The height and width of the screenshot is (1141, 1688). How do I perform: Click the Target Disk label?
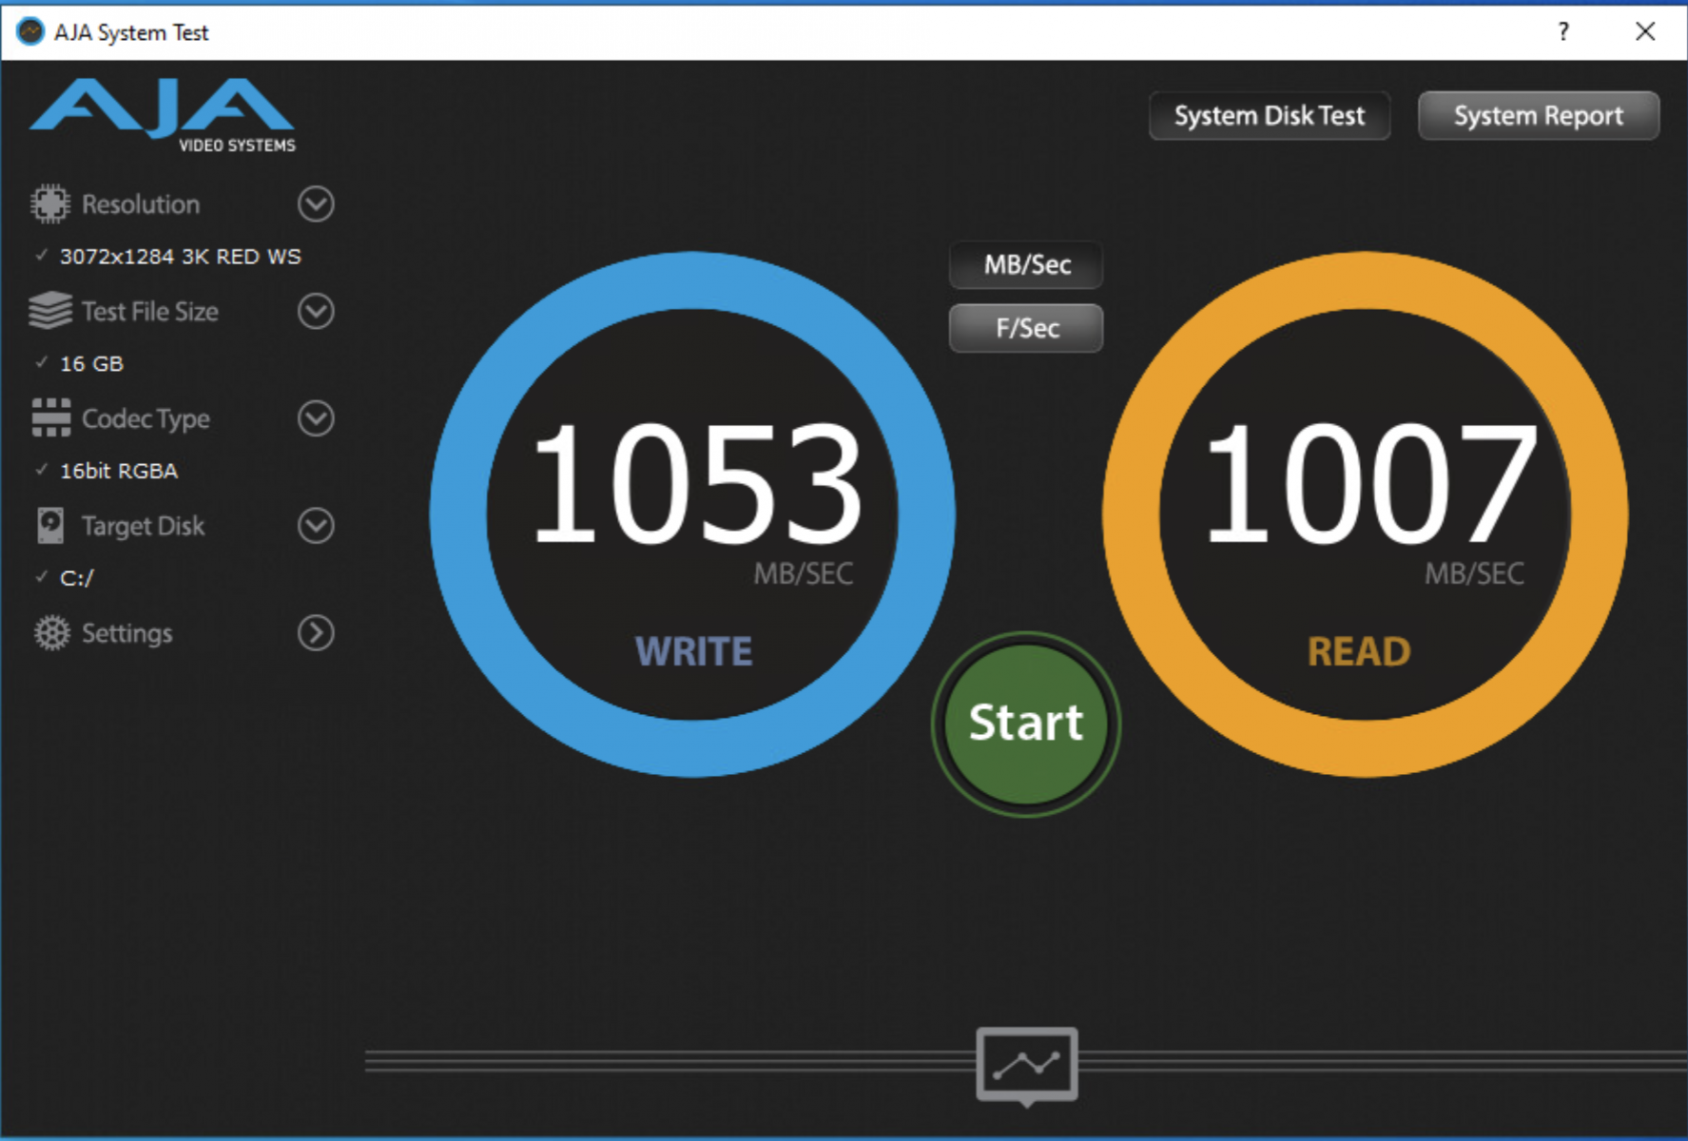click(x=143, y=527)
